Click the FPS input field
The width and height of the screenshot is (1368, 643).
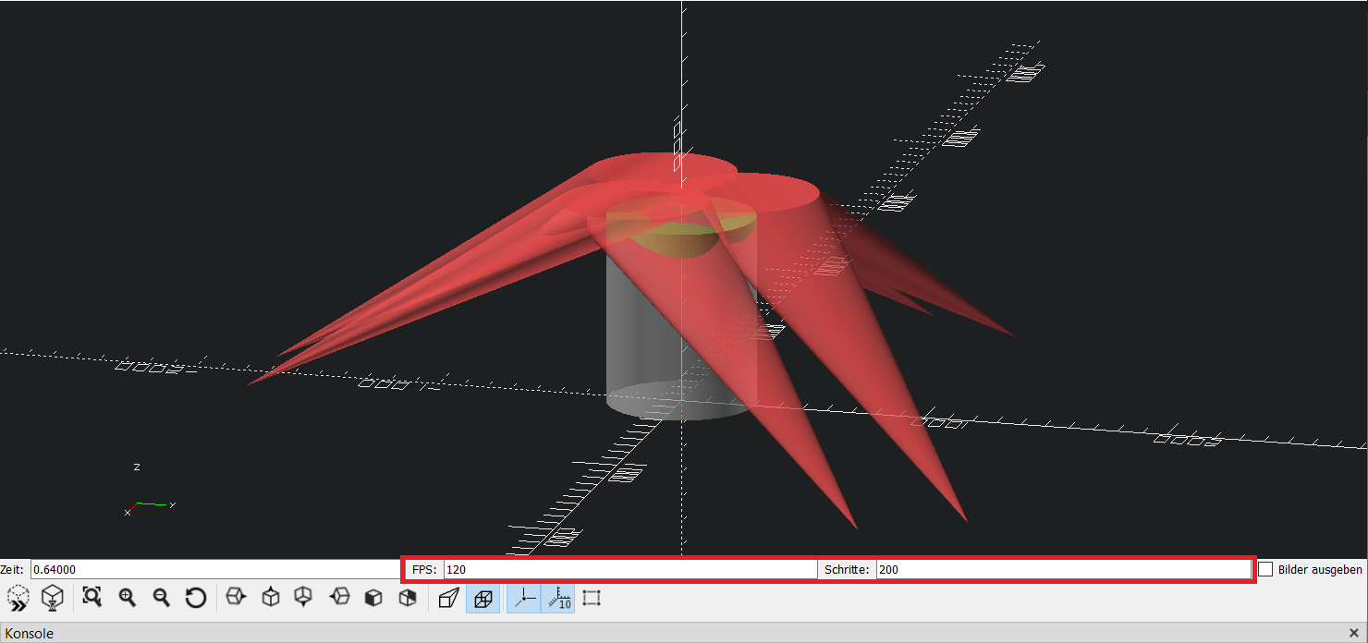(x=630, y=569)
